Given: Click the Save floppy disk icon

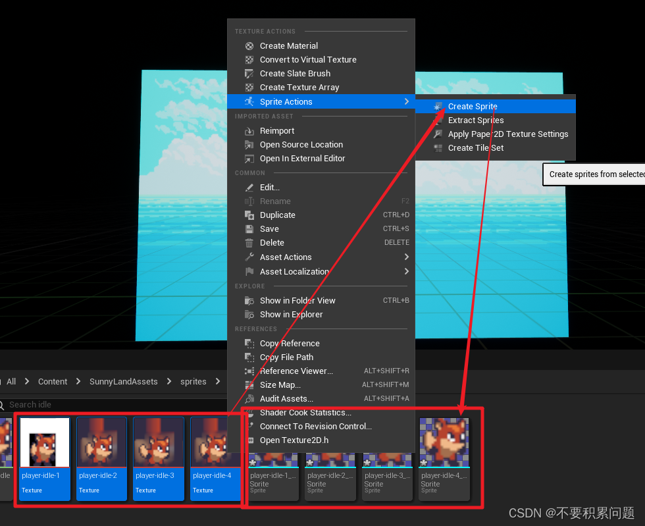Looking at the screenshot, I should point(249,229).
